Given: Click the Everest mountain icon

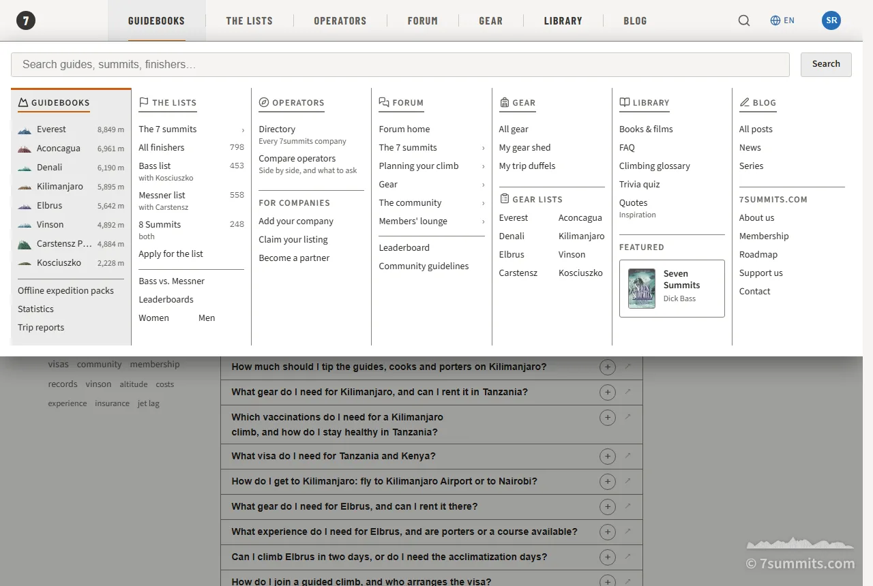Looking at the screenshot, I should pos(25,129).
